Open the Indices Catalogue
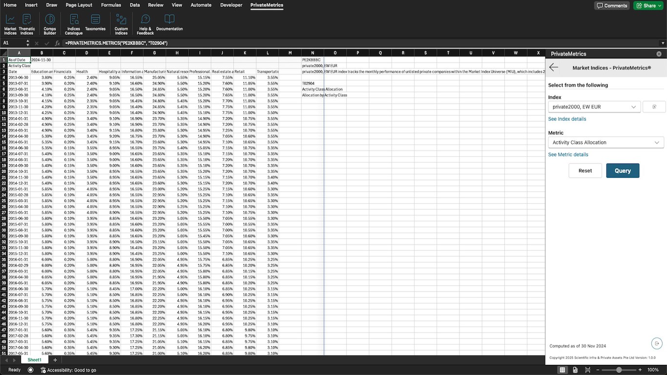 pyautogui.click(x=74, y=24)
